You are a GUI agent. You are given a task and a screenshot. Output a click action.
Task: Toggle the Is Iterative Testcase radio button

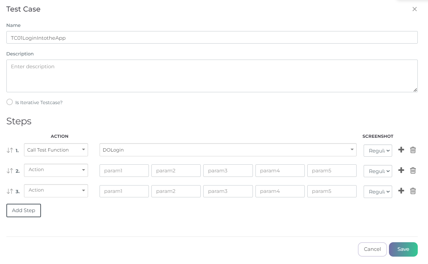tap(10, 102)
